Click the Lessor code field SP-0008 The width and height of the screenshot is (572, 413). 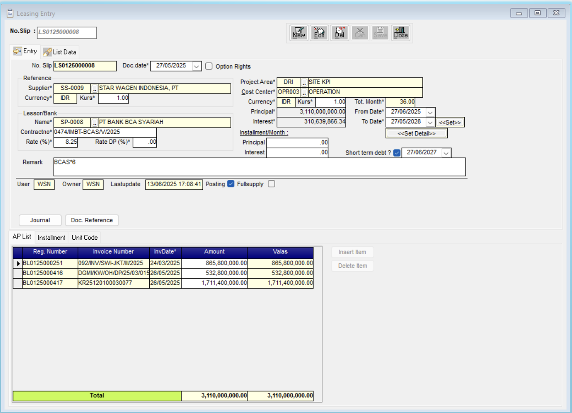(72, 123)
